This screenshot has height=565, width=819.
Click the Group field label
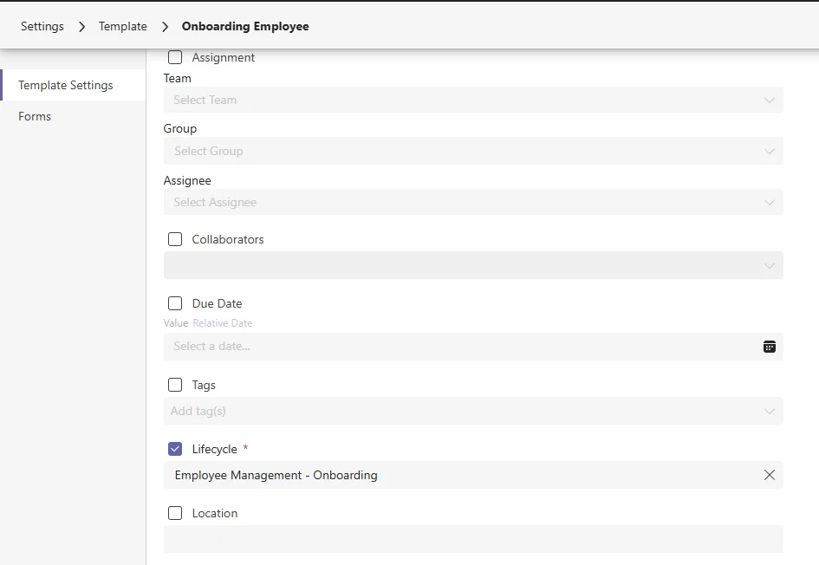pyautogui.click(x=180, y=128)
